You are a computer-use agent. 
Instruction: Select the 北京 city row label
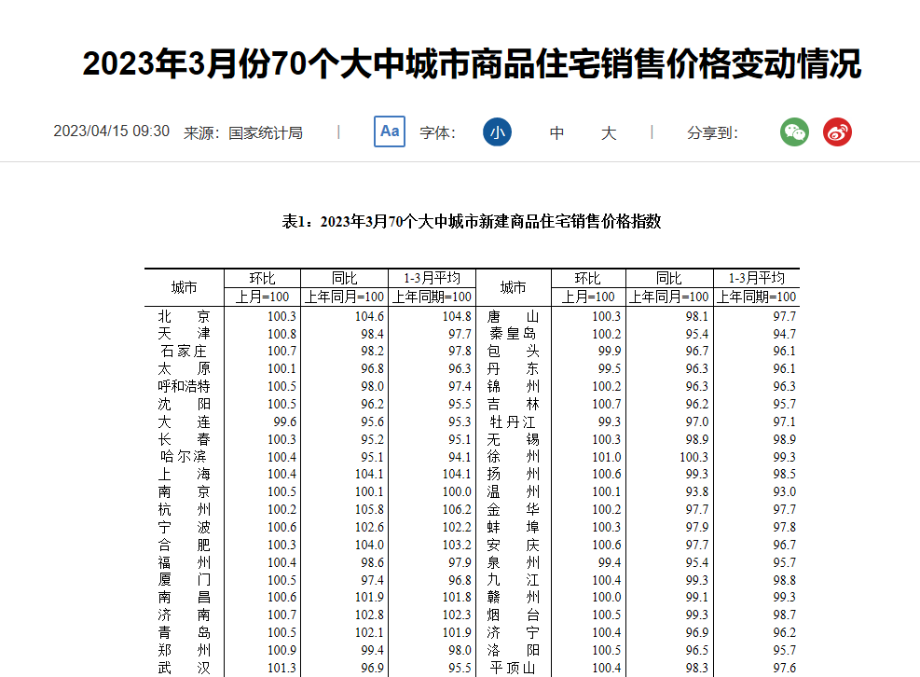(x=184, y=316)
